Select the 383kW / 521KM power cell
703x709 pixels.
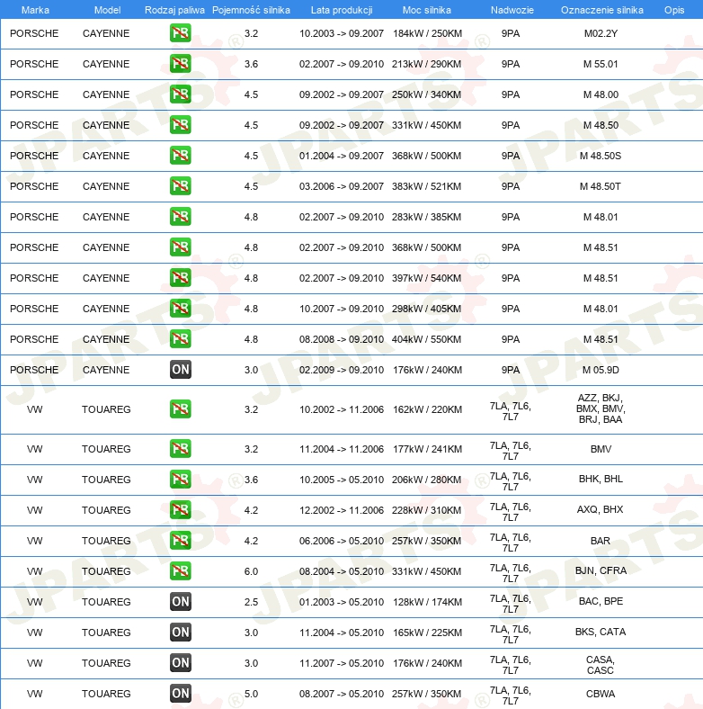[426, 186]
